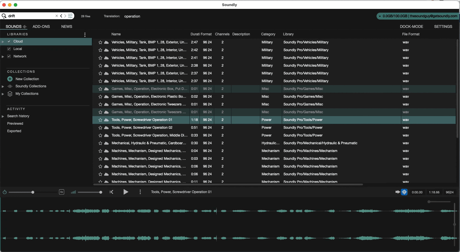Switch to the ADD-ONS tab
The width and height of the screenshot is (460, 252).
41,26
